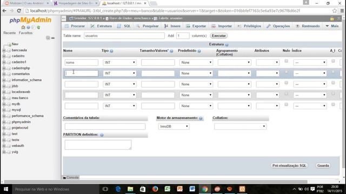This screenshot has height=194, width=346.
Task: Open Excel from taskbar
Action: click(x=168, y=189)
